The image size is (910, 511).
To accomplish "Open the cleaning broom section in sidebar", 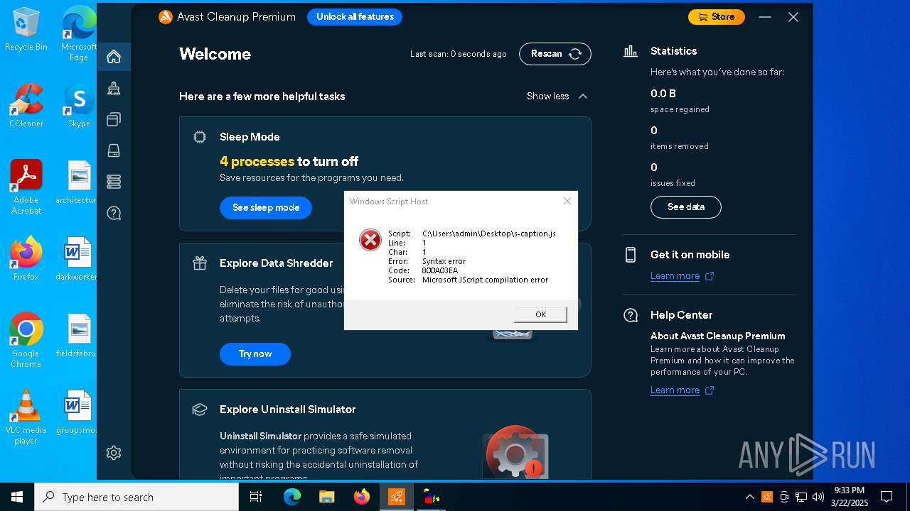I will coord(114,88).
